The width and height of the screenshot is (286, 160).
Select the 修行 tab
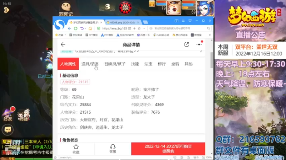[162, 64]
